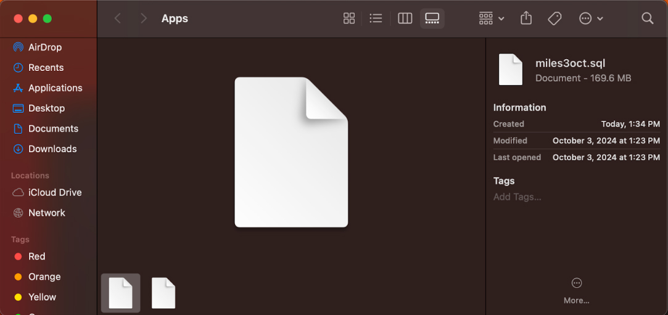Filter by the Red tag
Image resolution: width=668 pixels, height=315 pixels.
point(36,256)
